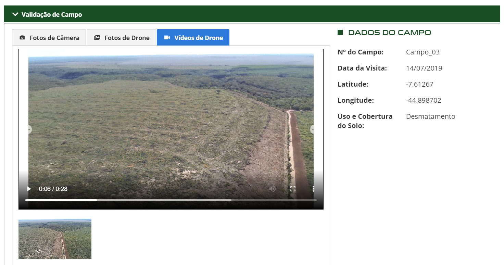504x265 pixels.
Task: Seek along the video progress bar
Action: [x=171, y=200]
